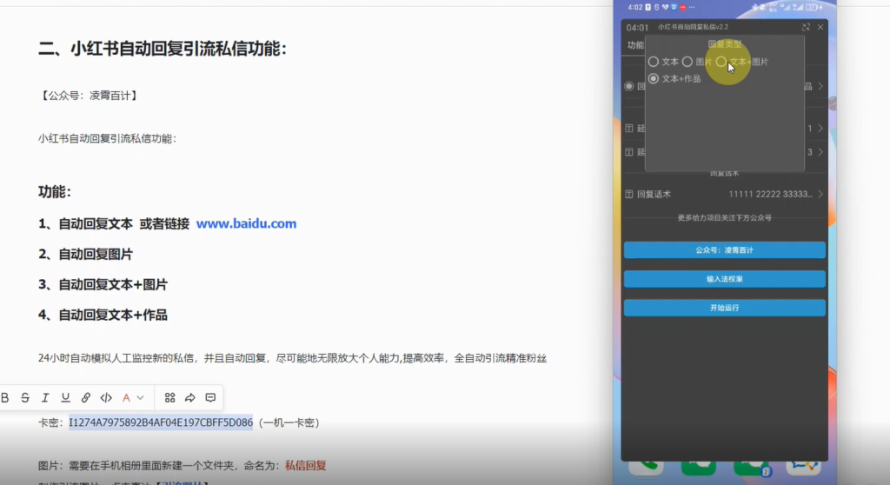Underline the selected text
This screenshot has height=485, width=890.
tap(65, 398)
